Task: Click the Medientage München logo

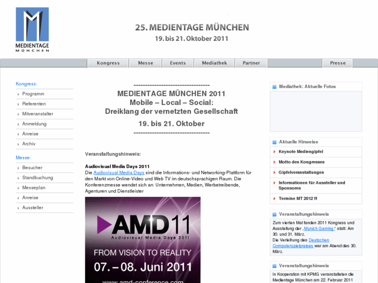Action: tap(32, 30)
